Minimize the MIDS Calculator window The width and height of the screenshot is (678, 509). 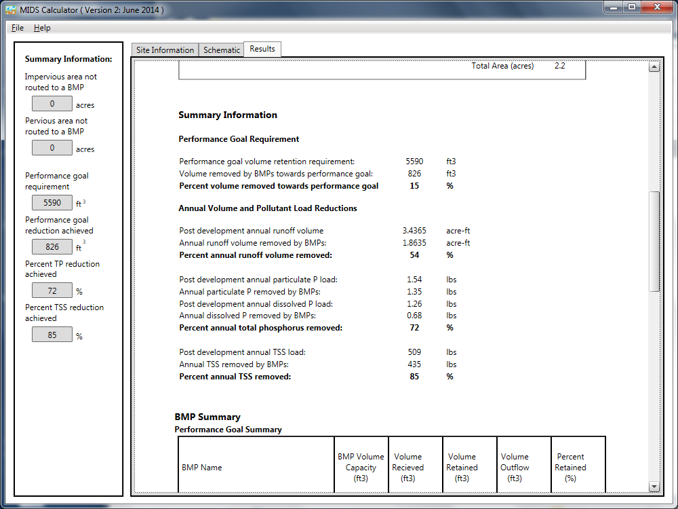pos(614,7)
